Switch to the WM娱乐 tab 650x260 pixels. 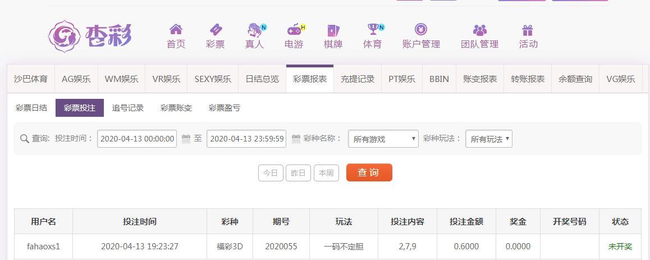coord(121,79)
